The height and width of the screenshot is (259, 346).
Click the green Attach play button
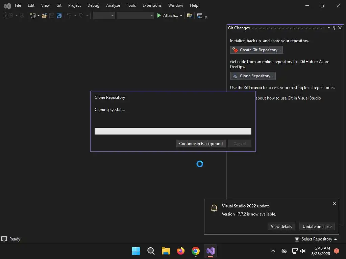pyautogui.click(x=159, y=16)
